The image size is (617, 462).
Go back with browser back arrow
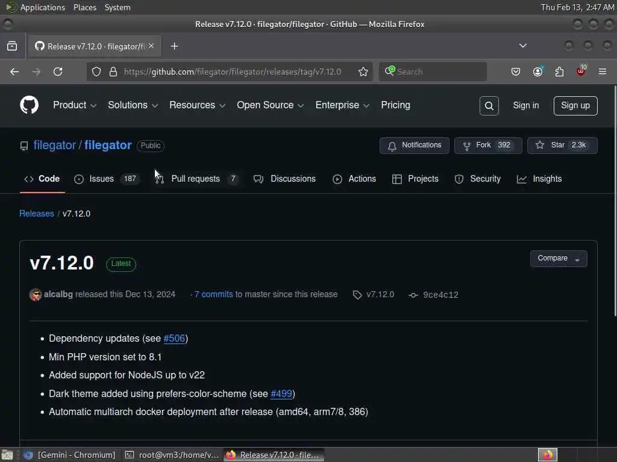14,72
